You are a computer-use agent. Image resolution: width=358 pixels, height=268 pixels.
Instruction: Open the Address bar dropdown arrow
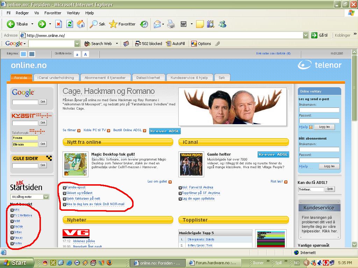(306, 35)
